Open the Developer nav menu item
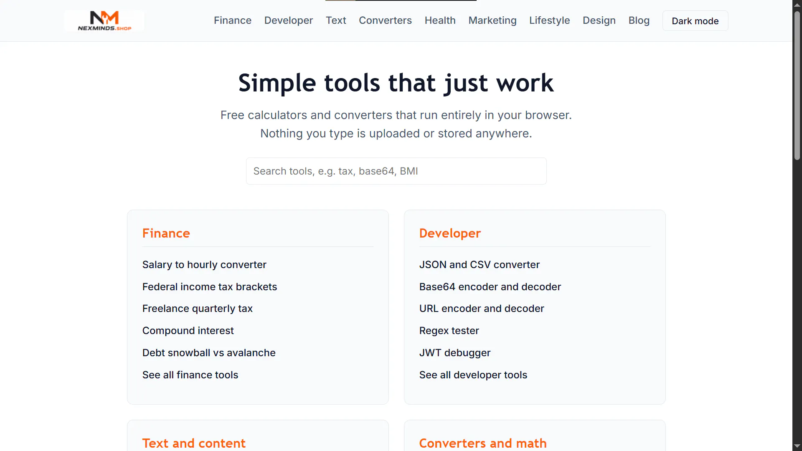Viewport: 802px width, 451px height. 289,20
